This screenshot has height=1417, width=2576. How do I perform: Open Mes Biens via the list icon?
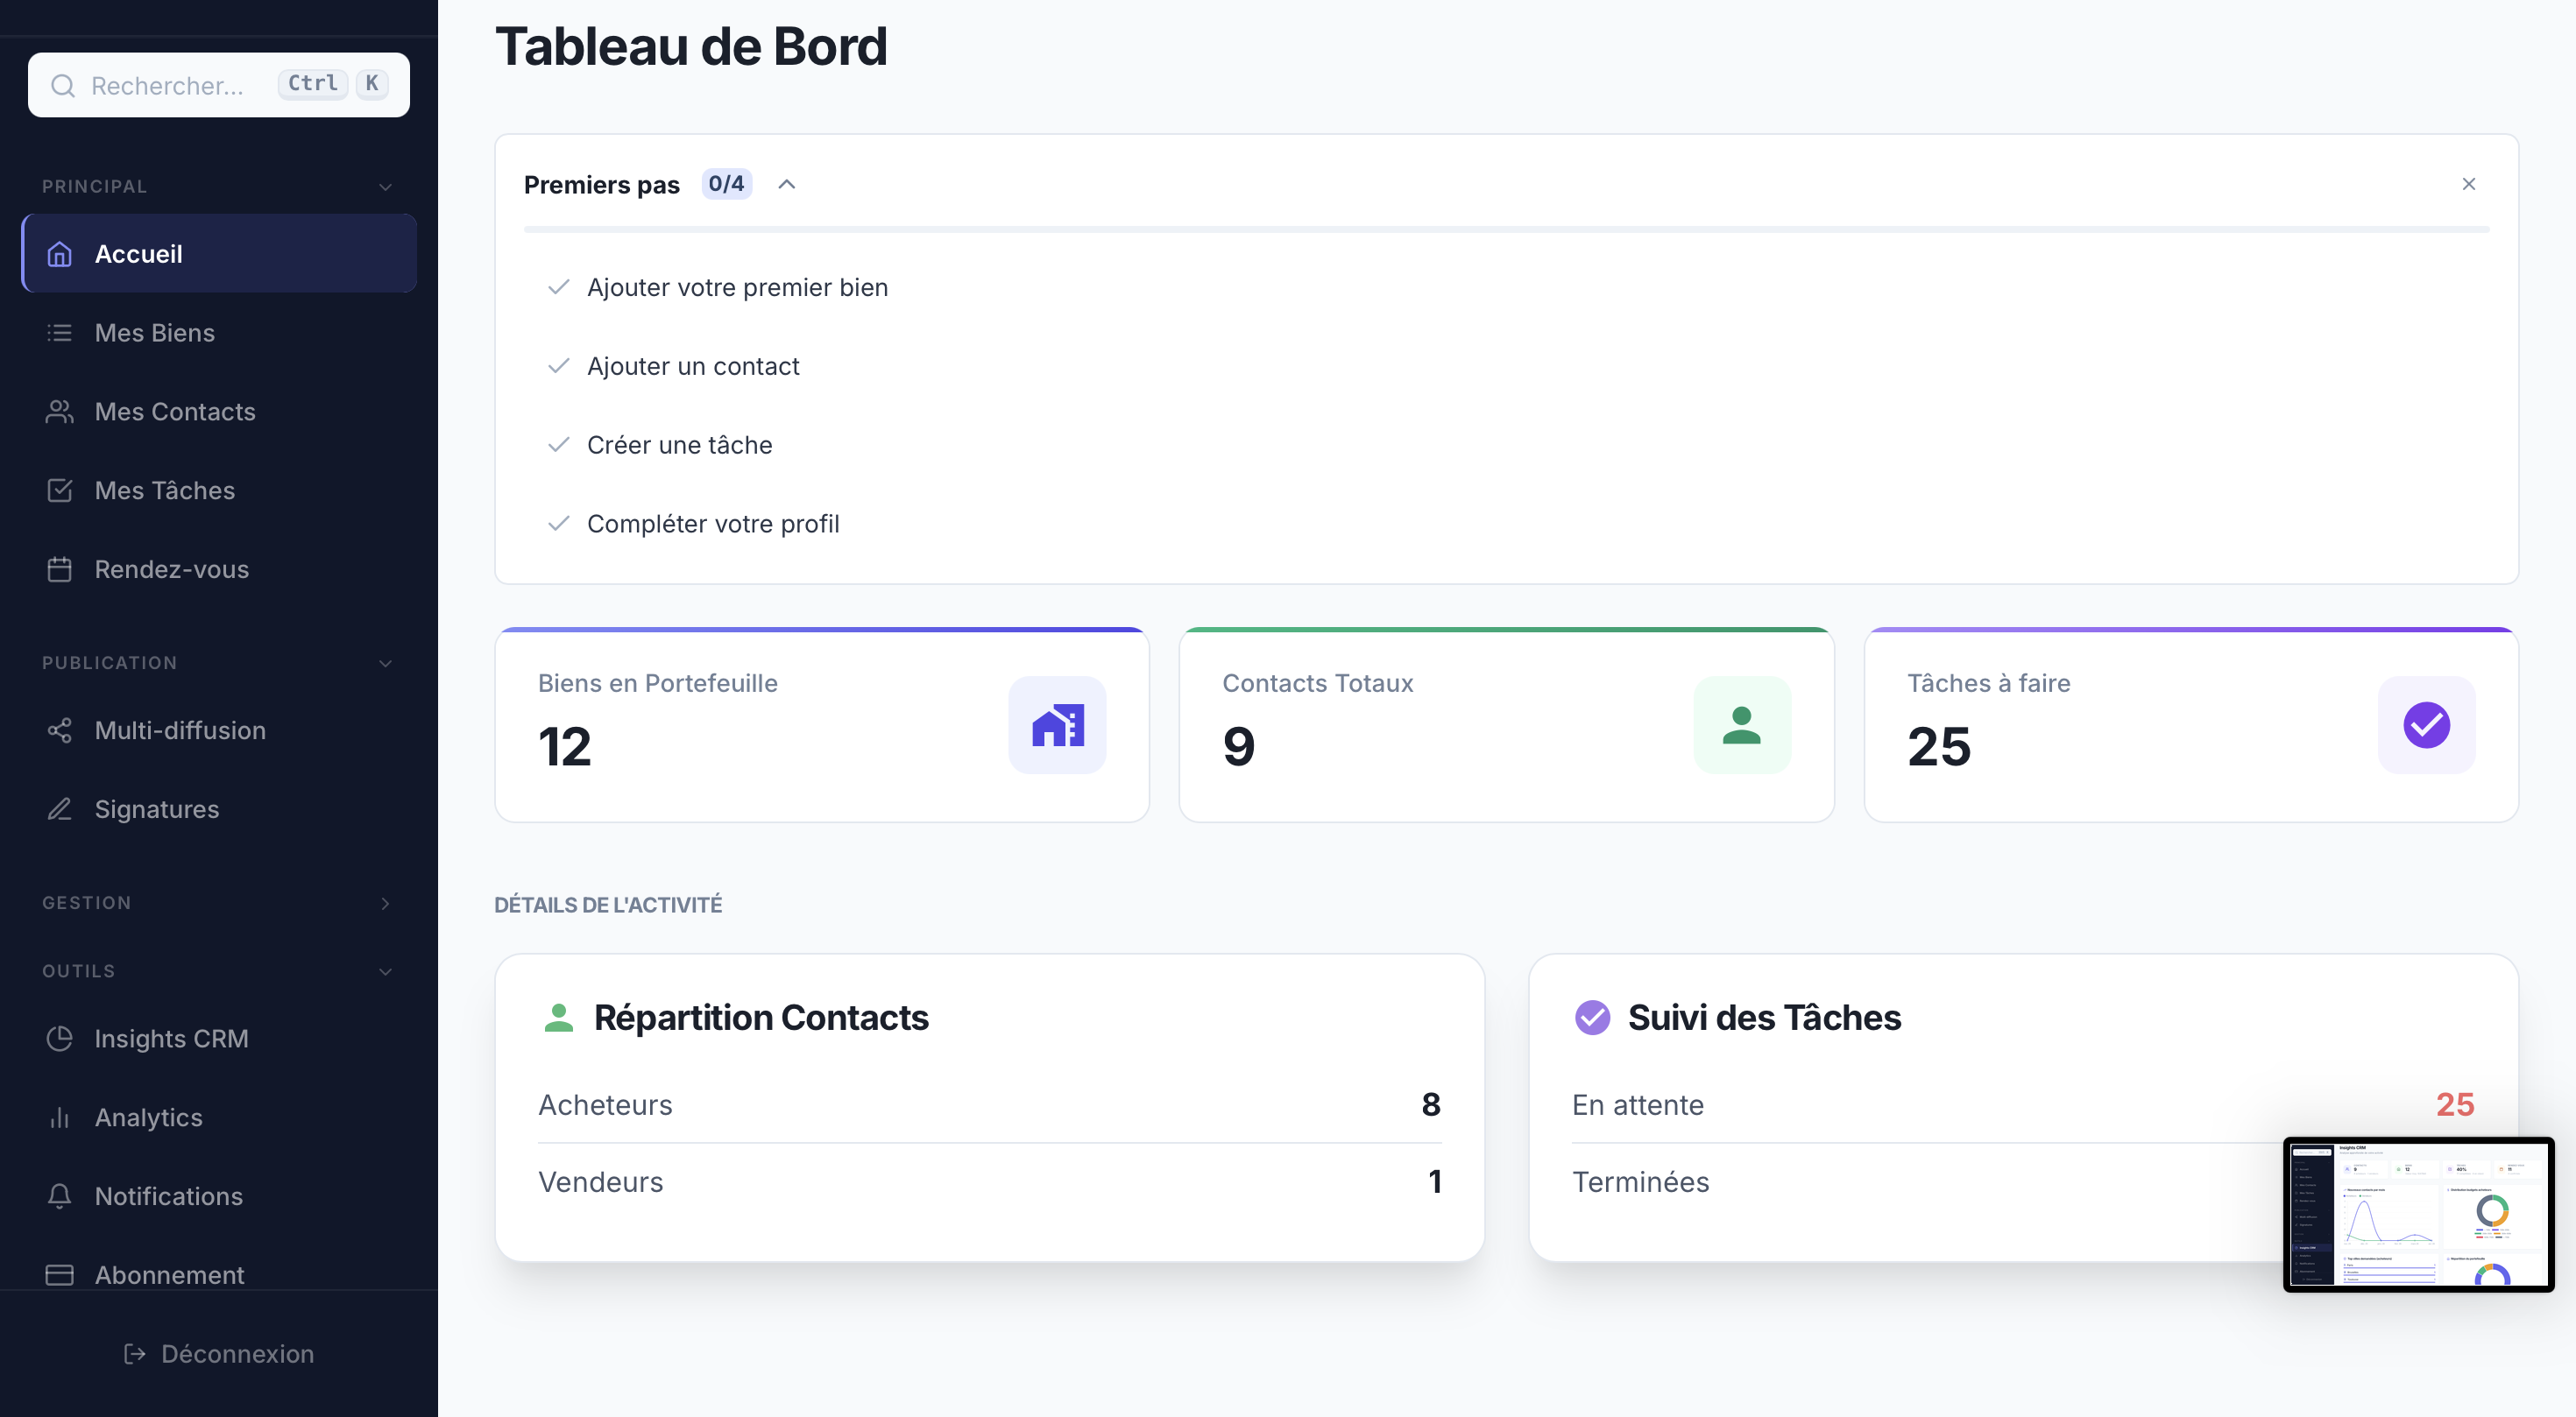[59, 333]
